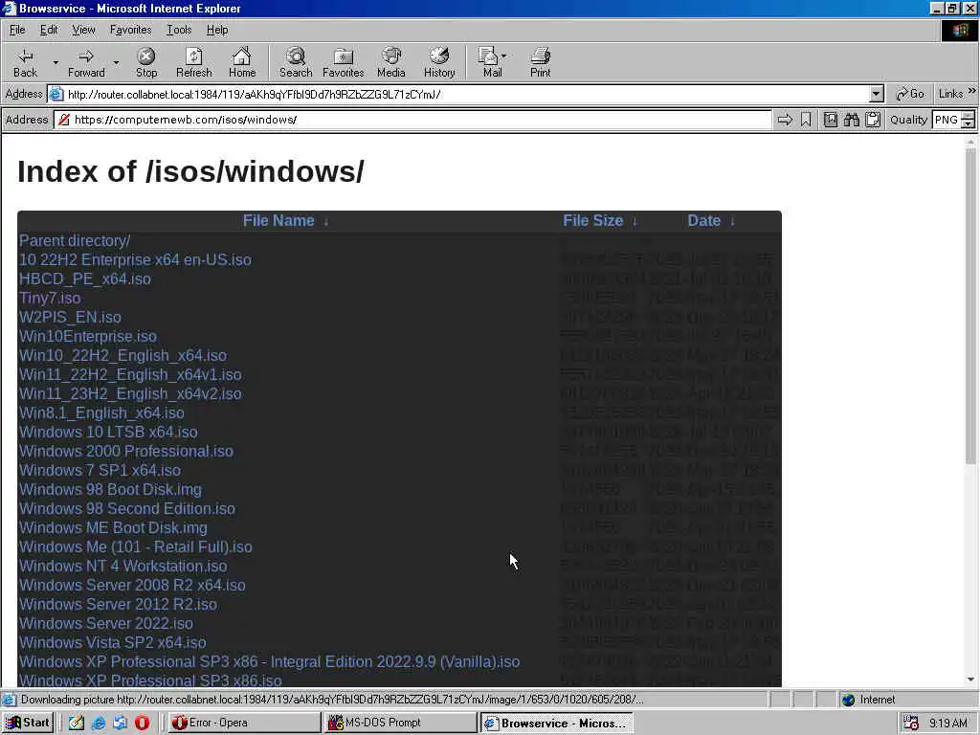Click Browservice go arrow icon
The height and width of the screenshot is (735, 980).
(785, 120)
